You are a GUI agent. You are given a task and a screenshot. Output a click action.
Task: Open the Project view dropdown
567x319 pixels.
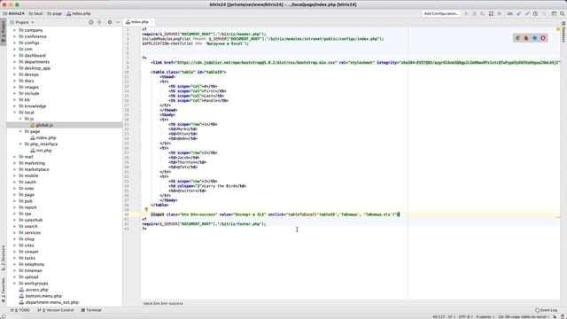tap(22, 22)
